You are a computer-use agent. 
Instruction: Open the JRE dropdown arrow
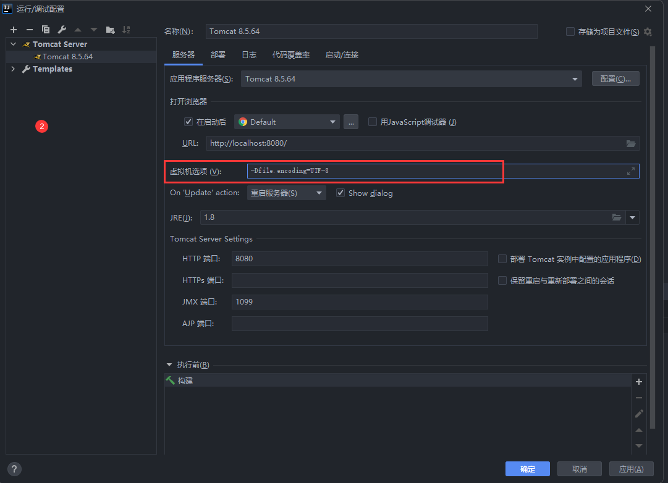632,217
